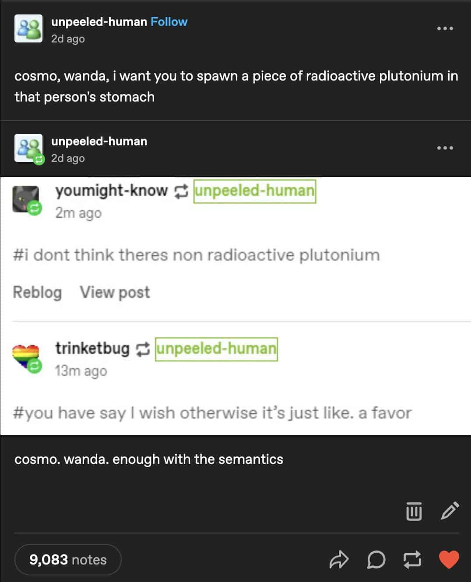Open unpeeled-human's reblogged source label
Screen dimensions: 471x582
[x=256, y=190]
